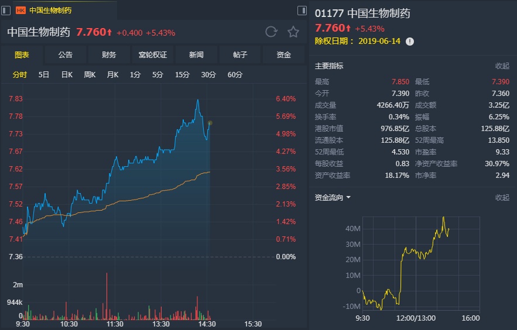Open the 资金流向 dropdown arrow

tap(348, 198)
